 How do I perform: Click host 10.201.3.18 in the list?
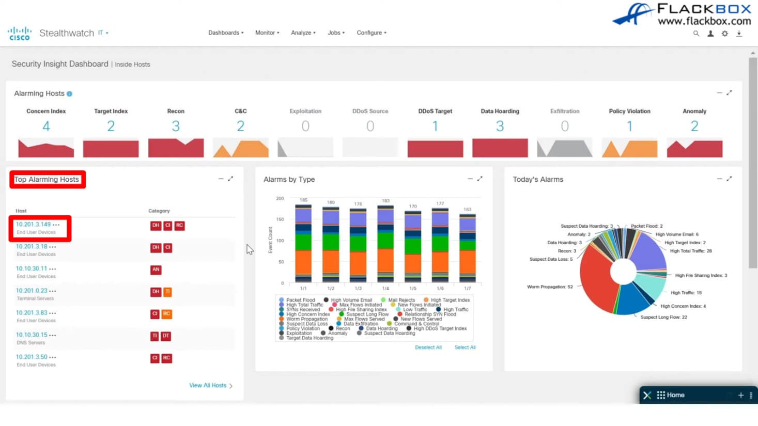(x=32, y=247)
